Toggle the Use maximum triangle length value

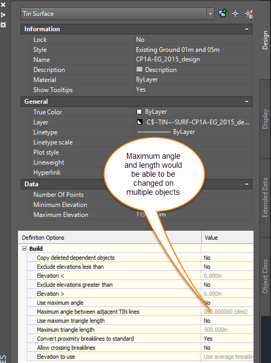point(227,321)
